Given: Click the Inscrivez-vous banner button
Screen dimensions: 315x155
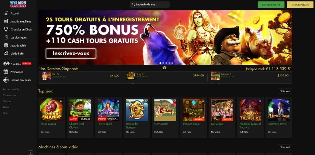Looking at the screenshot, I should coord(71,54).
